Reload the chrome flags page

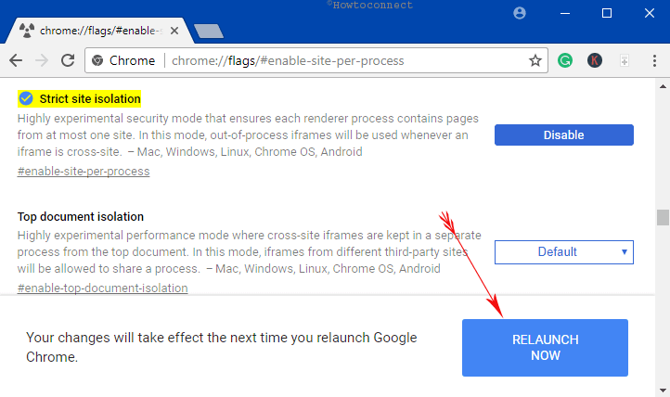pos(68,60)
